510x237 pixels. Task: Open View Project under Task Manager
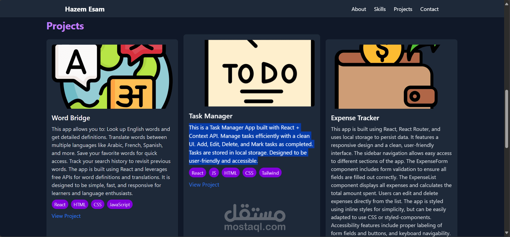[204, 185]
